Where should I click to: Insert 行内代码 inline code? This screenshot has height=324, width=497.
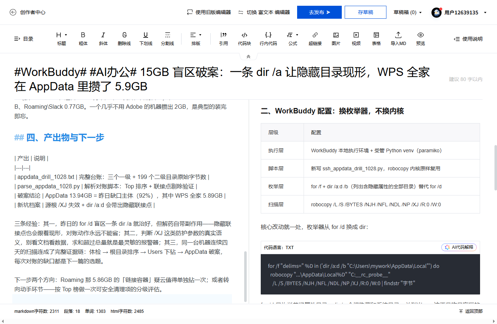pyautogui.click(x=268, y=39)
